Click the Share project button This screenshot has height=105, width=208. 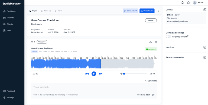click(131, 11)
